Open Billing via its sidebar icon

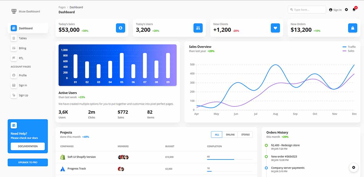tap(13, 48)
